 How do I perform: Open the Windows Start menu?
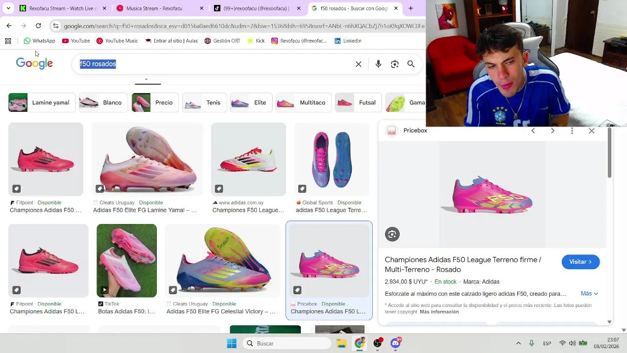pyautogui.click(x=232, y=343)
